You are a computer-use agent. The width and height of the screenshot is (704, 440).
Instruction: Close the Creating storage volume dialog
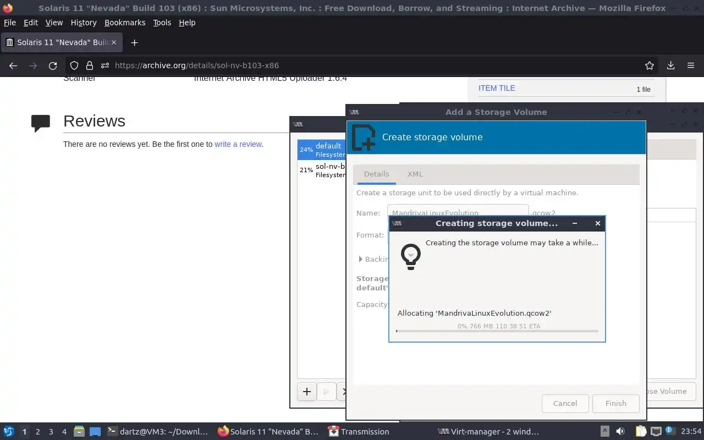tap(598, 223)
